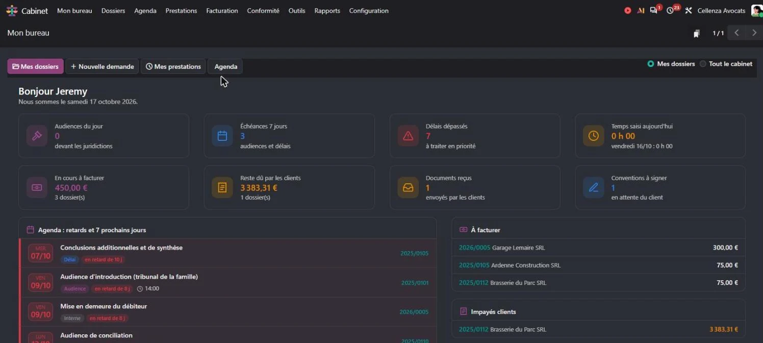The image size is (763, 343).
Task: Click the purple Mes dossiers button
Action: click(x=35, y=66)
